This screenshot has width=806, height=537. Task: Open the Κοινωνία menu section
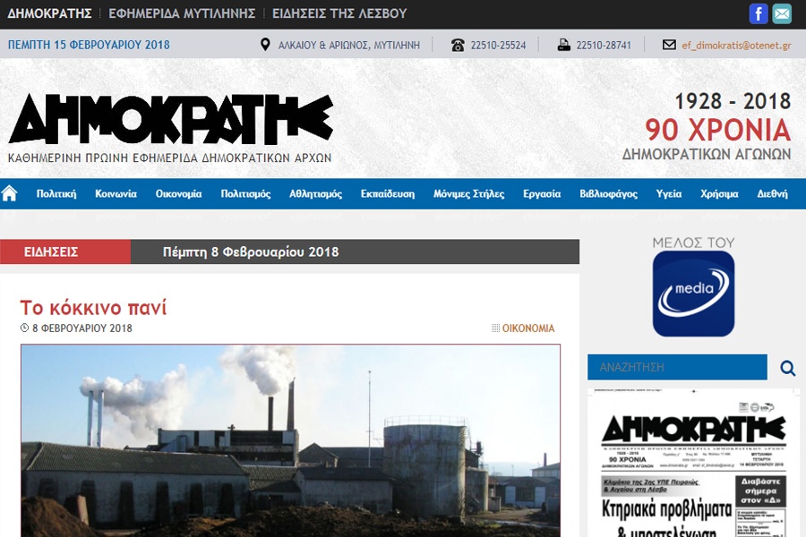coord(116,194)
